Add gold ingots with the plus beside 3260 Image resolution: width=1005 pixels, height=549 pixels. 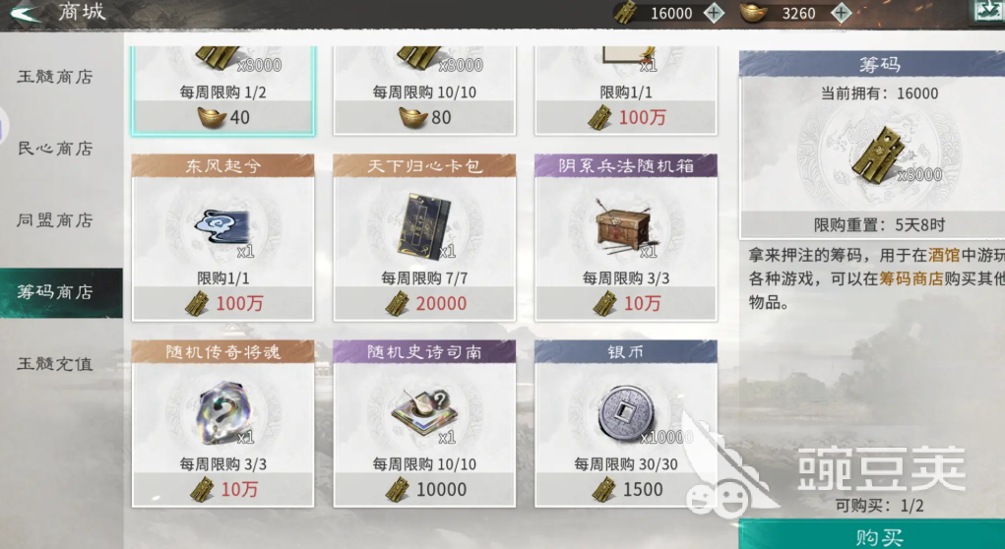[841, 13]
